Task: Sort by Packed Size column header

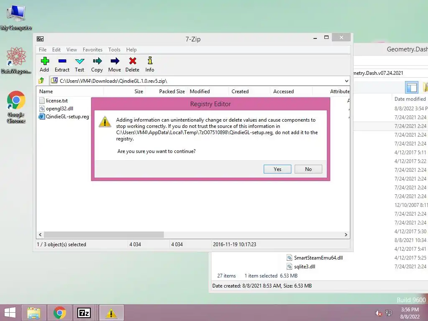Action: click(166, 92)
